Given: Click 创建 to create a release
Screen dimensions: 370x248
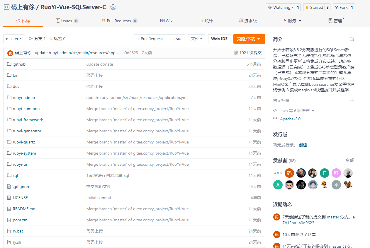Looking at the screenshot, I should [x=303, y=145].
